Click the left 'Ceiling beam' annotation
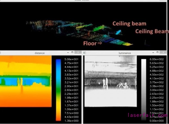This screenshot has width=169, height=124. coord(129,24)
